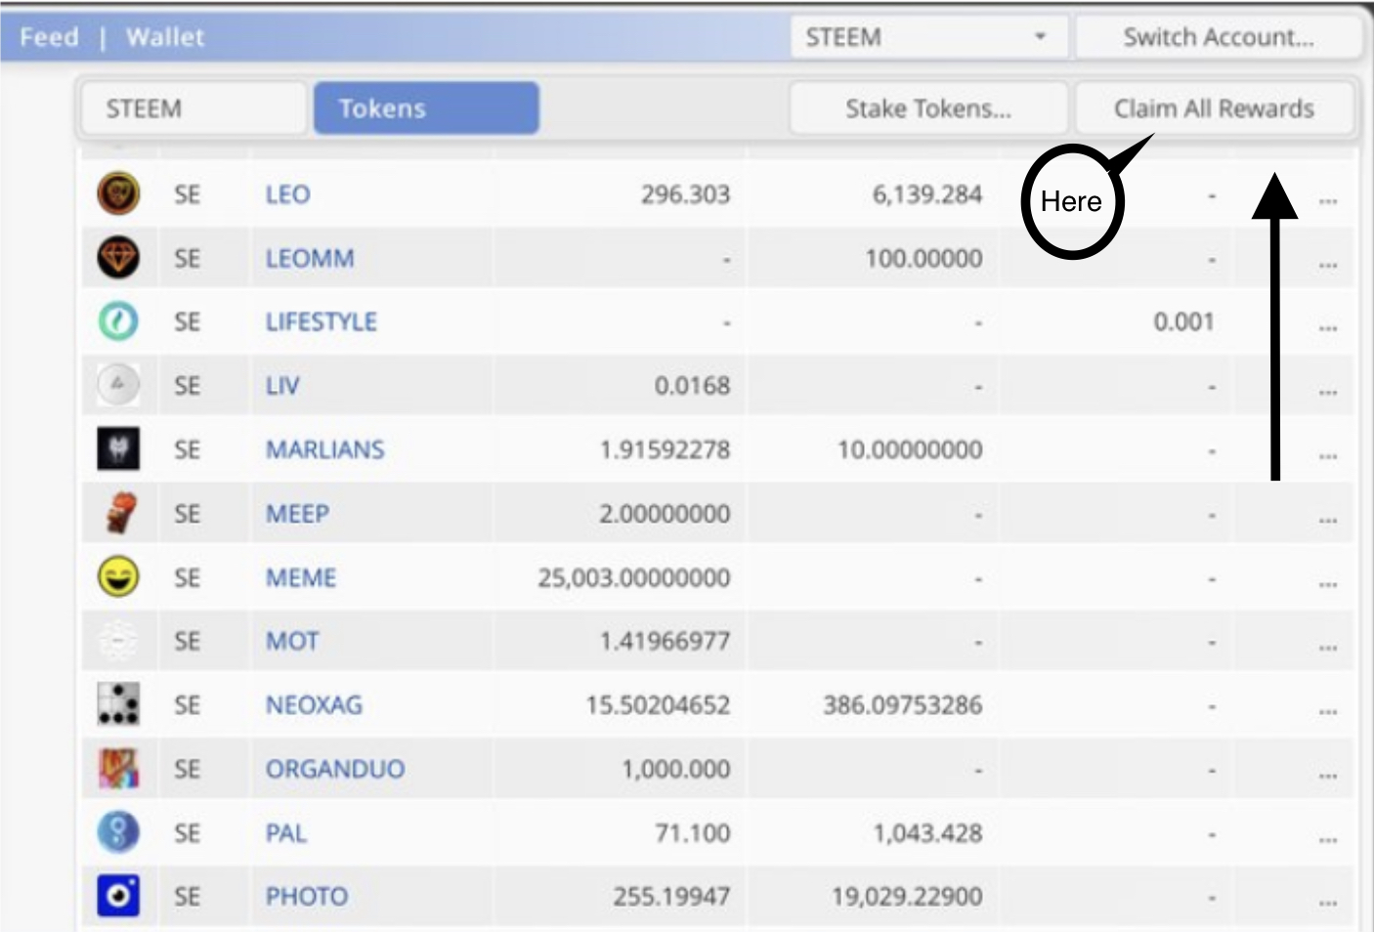Open the MOT token link
Image resolution: width=1374 pixels, height=932 pixels.
click(x=292, y=641)
